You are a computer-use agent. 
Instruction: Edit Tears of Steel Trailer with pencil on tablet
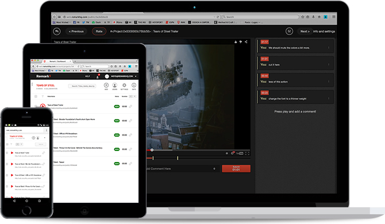point(130,106)
